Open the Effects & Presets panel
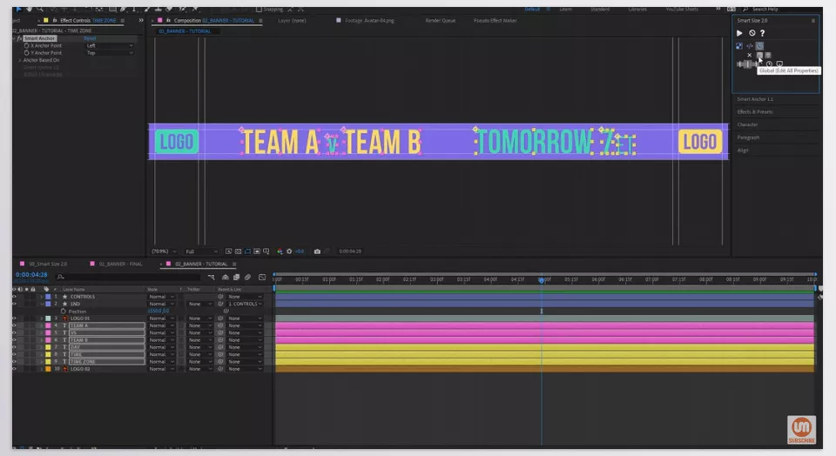The width and height of the screenshot is (836, 456). [755, 111]
